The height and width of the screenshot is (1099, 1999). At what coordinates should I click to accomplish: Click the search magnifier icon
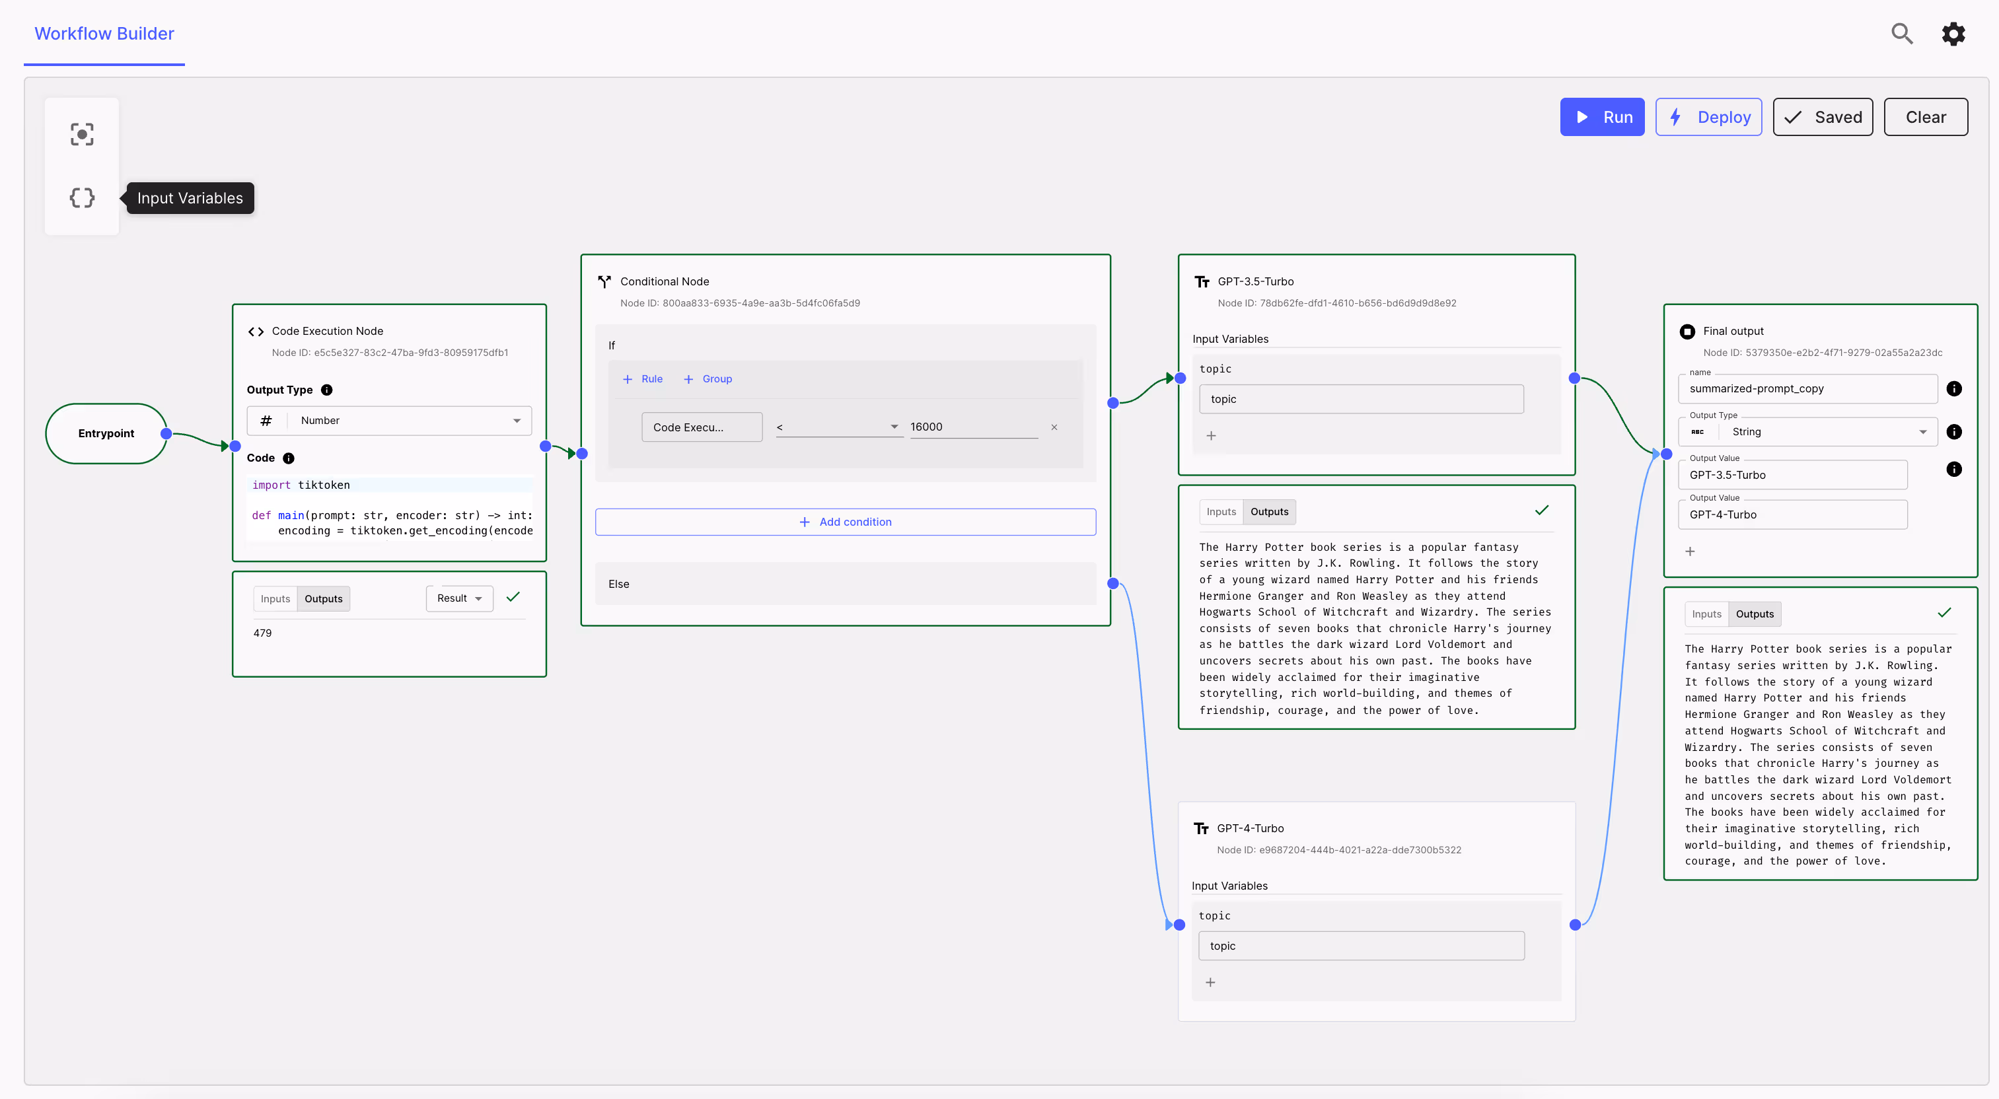tap(1901, 33)
